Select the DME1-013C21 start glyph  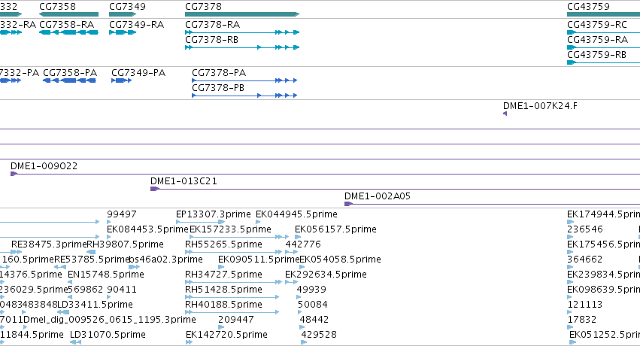154,189
